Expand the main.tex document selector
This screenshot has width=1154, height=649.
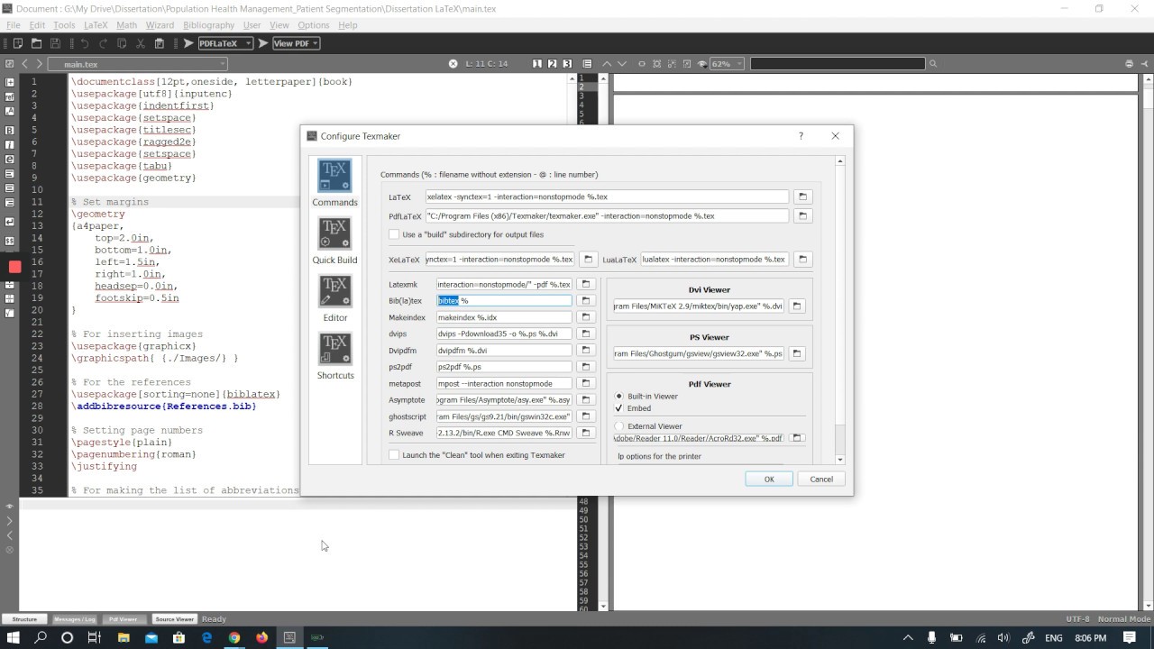point(137,64)
